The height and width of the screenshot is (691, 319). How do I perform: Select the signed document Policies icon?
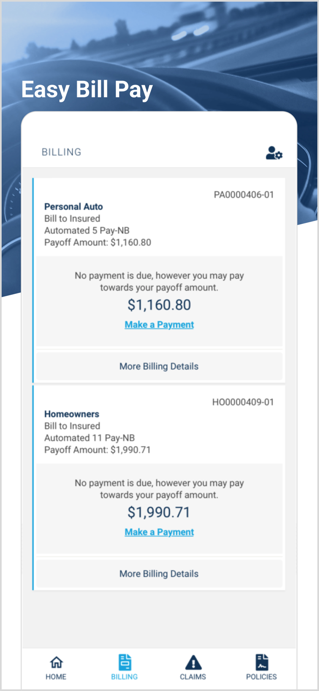[x=261, y=661]
